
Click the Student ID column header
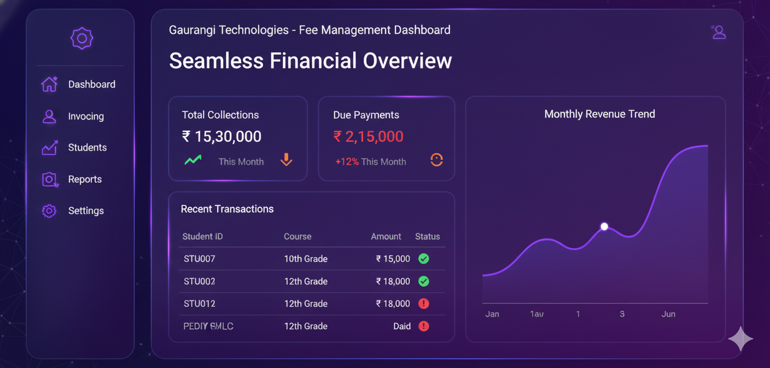[x=202, y=236]
